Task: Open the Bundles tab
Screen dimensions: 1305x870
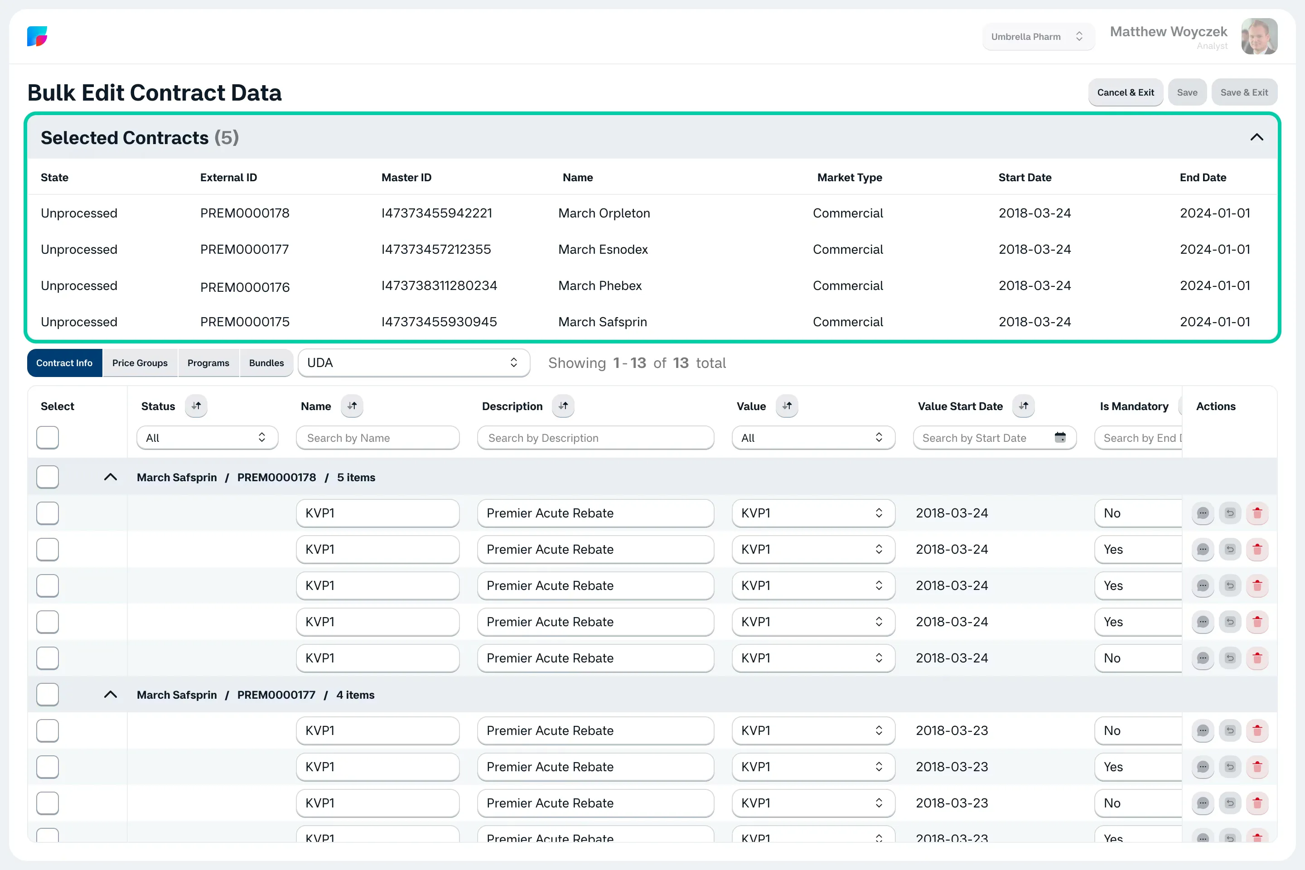Action: click(266, 363)
